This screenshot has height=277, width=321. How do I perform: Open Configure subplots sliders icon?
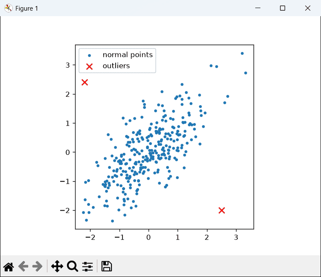click(x=88, y=266)
